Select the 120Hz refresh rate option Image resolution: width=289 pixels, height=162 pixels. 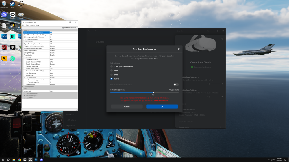coord(112,79)
